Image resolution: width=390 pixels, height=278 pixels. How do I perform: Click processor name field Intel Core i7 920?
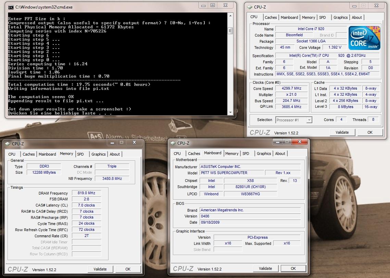pos(311,29)
